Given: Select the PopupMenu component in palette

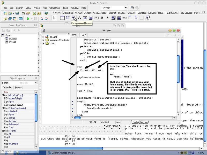Looking at the screenshot, I should (x=74, y=18).
